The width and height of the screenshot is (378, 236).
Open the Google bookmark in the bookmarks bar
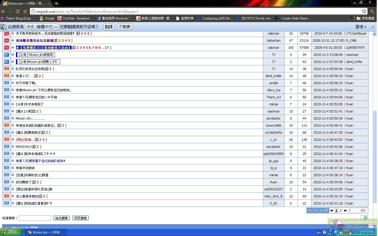47,18
